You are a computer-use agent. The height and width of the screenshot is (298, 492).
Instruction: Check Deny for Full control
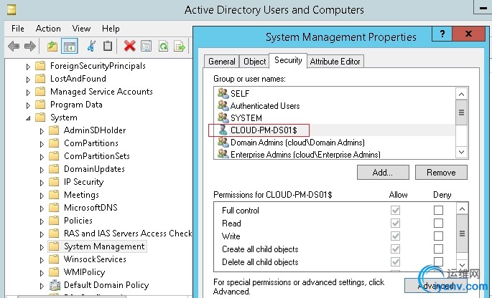click(438, 211)
